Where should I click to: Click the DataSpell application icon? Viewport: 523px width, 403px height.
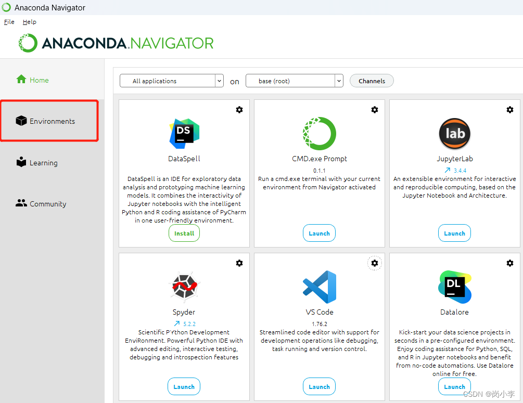point(184,134)
